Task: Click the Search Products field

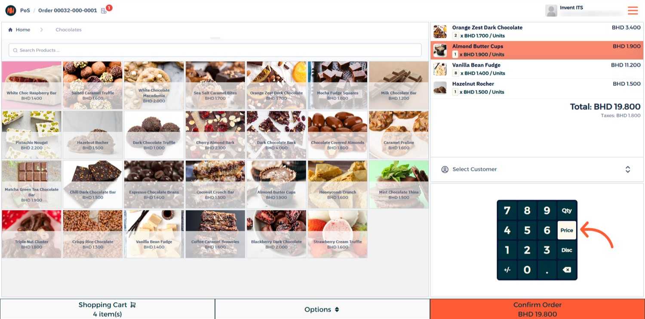Action: click(215, 50)
